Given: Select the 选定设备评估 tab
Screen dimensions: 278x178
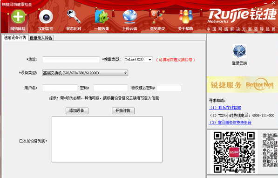Looking at the screenshot, I should 15,38.
